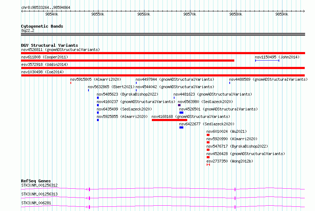Click the purple square under nsv6563980
315x211 pixels.
(x=179, y=105)
